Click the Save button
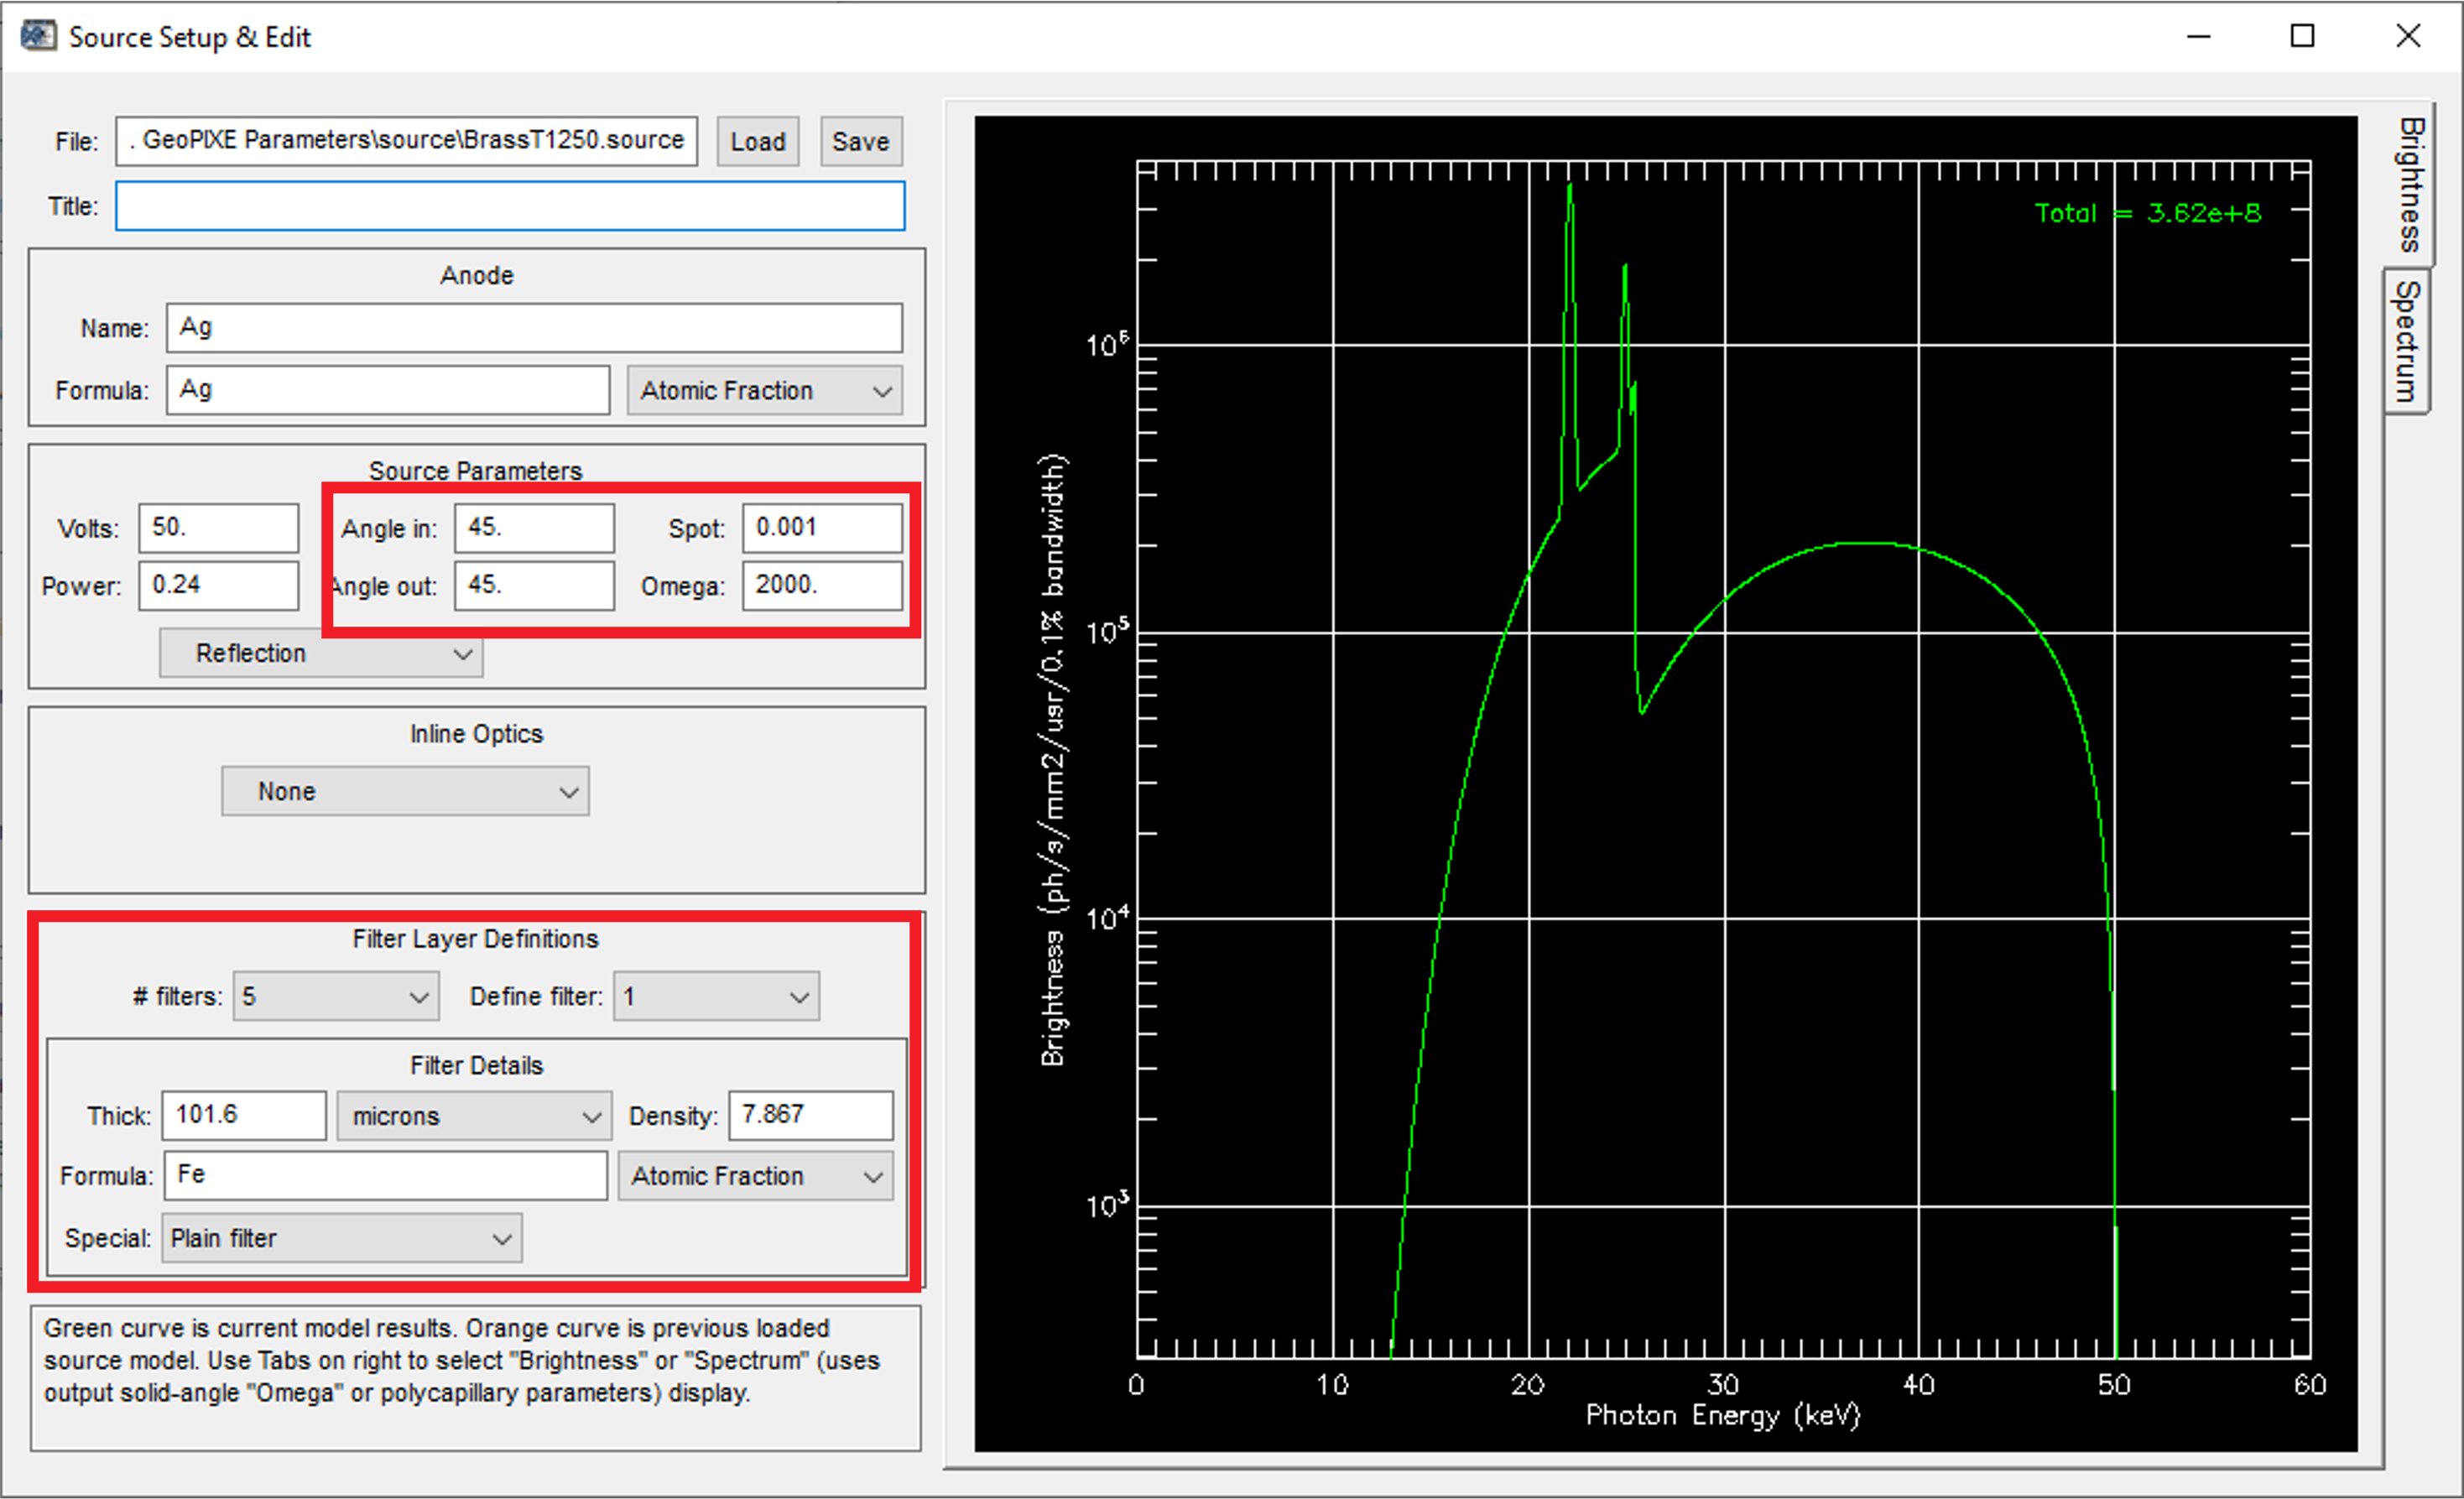Screen dimensions: 2464x1499 click(x=860, y=141)
